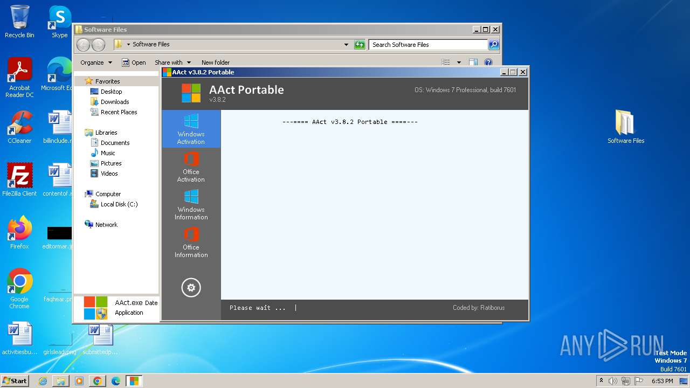
Task: Refresh Software Files address bar
Action: click(x=360, y=45)
